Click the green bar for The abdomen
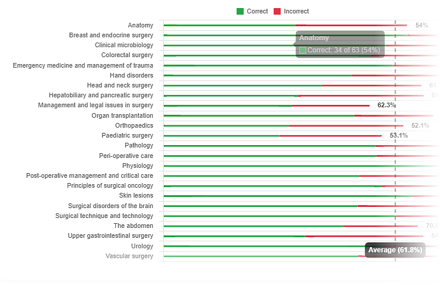This screenshot has height=285, width=440. pos(254,226)
